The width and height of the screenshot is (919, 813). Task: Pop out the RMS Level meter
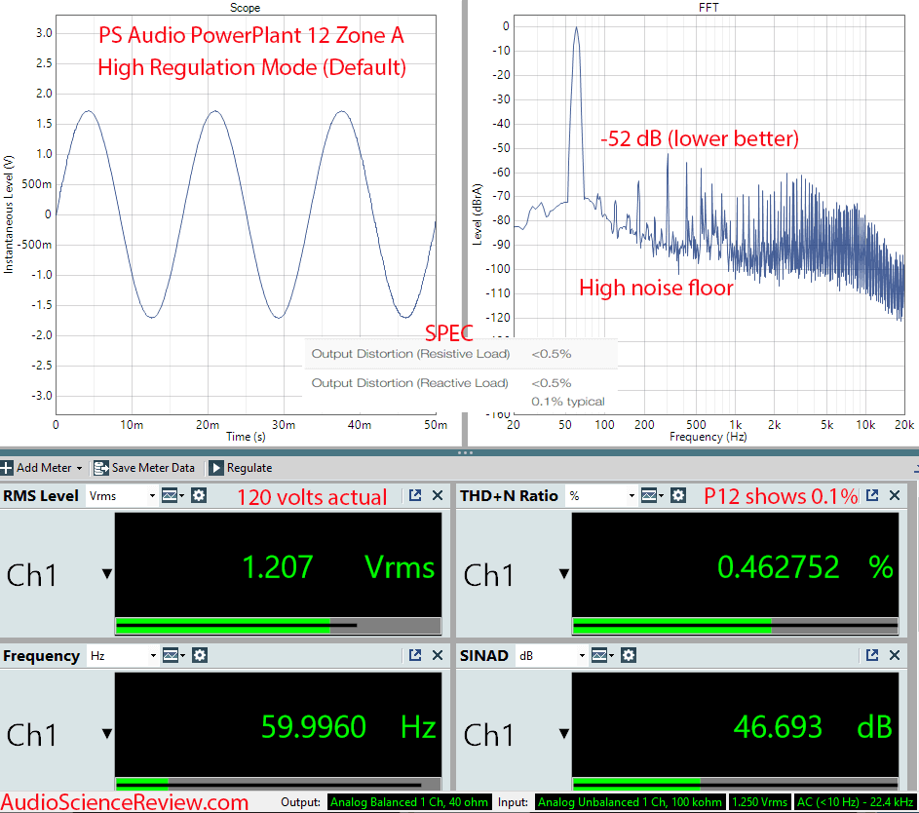click(x=415, y=495)
